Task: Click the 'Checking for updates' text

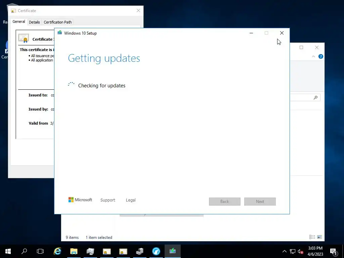Action: (x=102, y=86)
